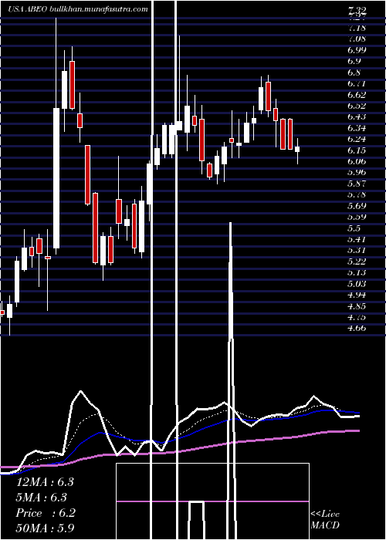Select the 5.59 price axis label

[x=357, y=217]
